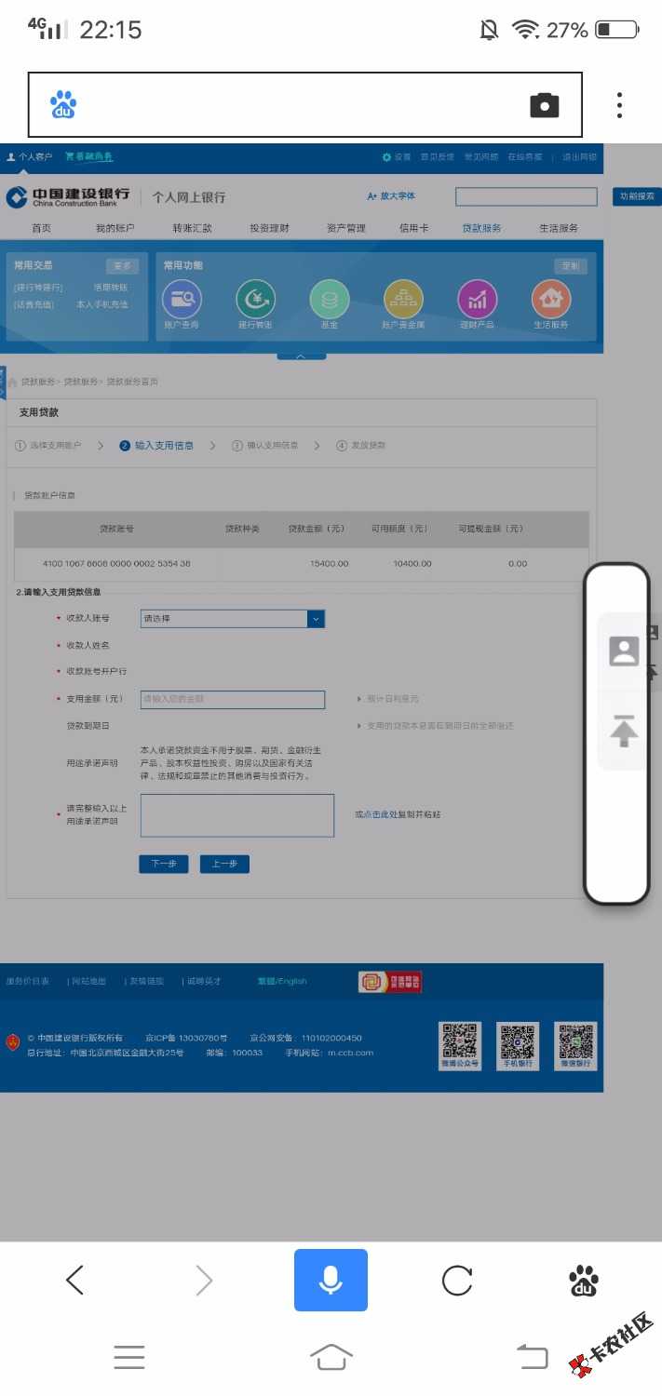Open 建行转账 CCB transfer icon
The width and height of the screenshot is (662, 1396).
pos(255,299)
